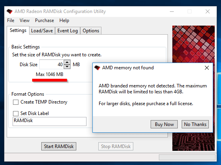This screenshot has height=165, width=221.
Task: Click inside the Disk Size value field
Action: click(52, 65)
